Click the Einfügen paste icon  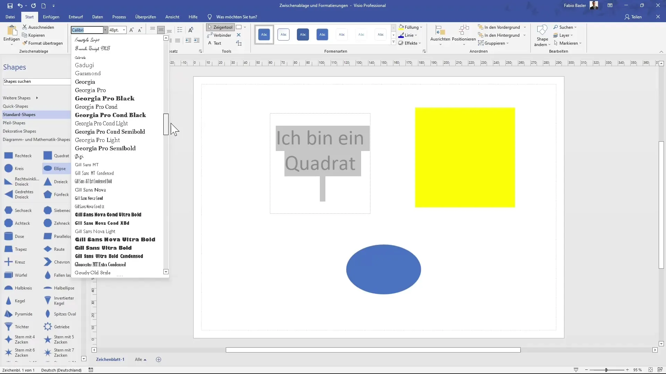point(11,31)
